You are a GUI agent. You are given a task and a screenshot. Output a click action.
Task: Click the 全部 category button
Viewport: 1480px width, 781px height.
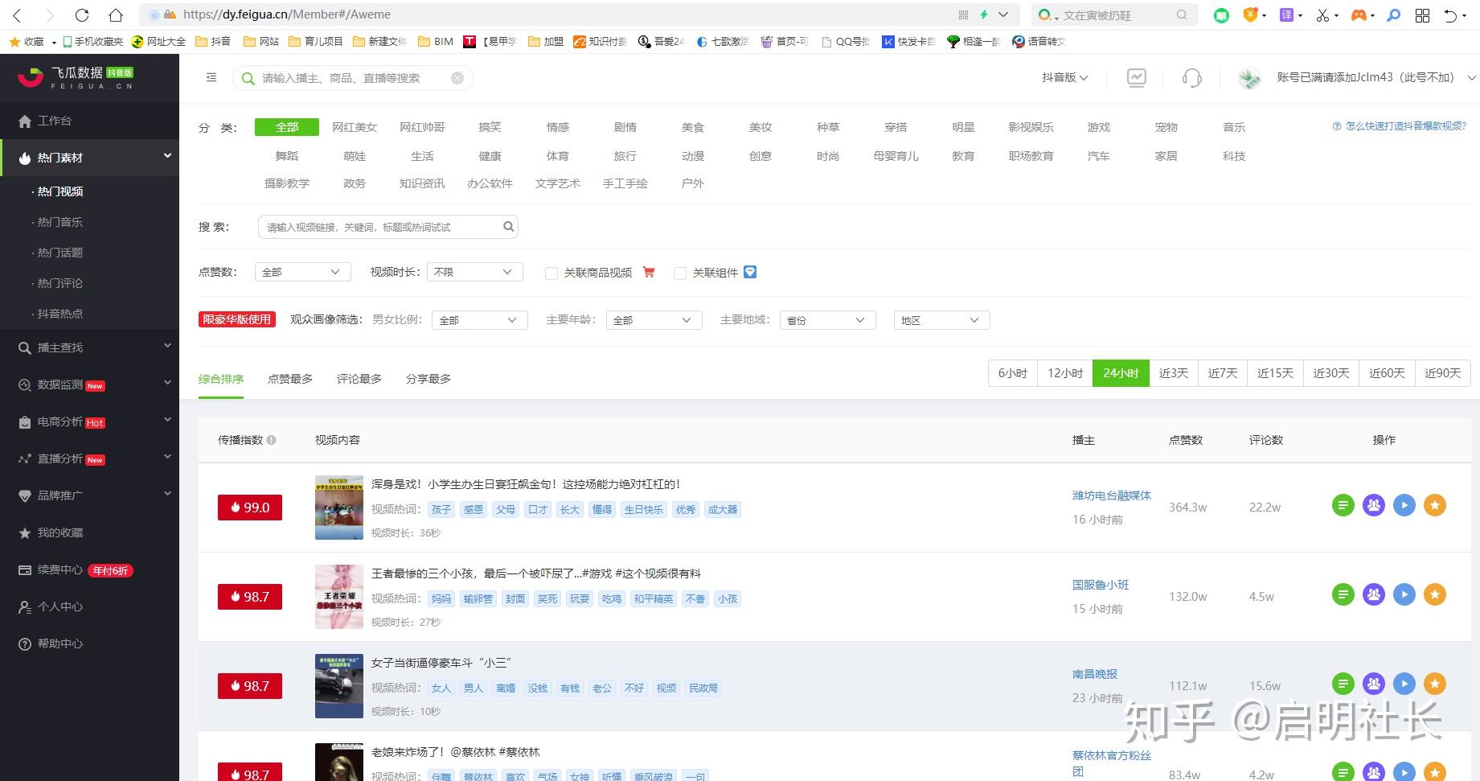pos(287,127)
